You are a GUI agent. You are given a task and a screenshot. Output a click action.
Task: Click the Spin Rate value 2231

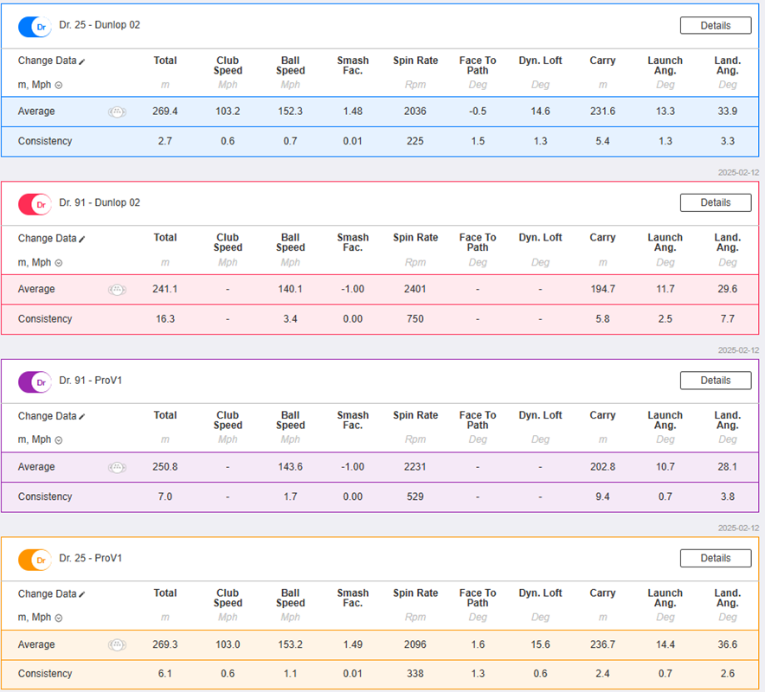415,467
